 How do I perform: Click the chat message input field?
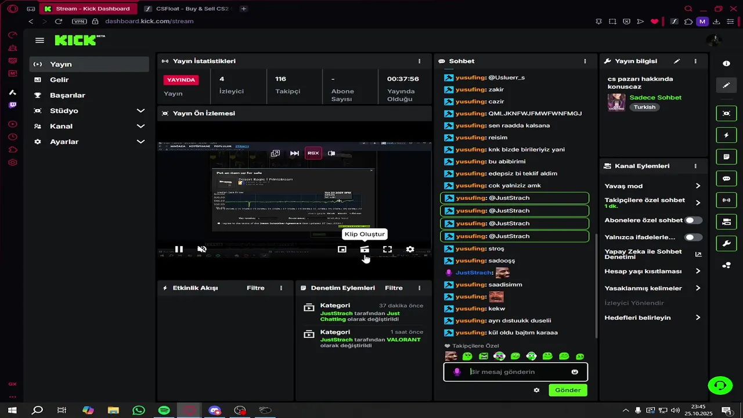515,372
